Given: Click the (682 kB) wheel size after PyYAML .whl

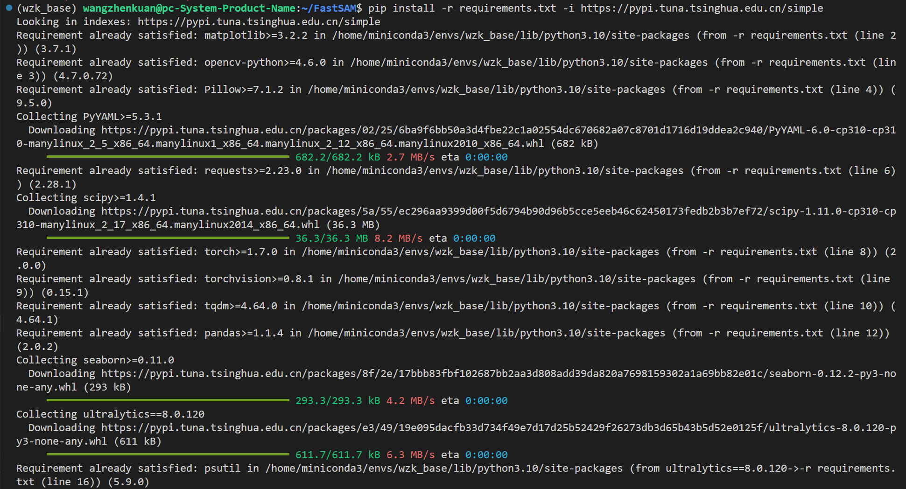Looking at the screenshot, I should point(575,144).
